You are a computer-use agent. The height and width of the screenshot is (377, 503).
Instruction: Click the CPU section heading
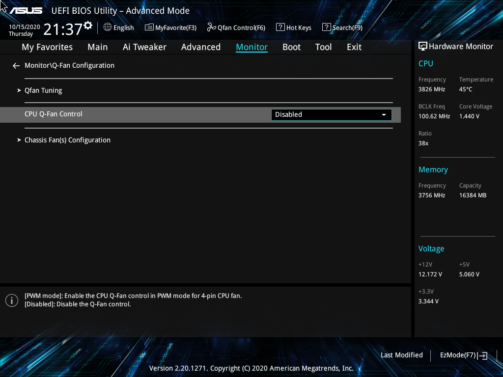pyautogui.click(x=426, y=63)
